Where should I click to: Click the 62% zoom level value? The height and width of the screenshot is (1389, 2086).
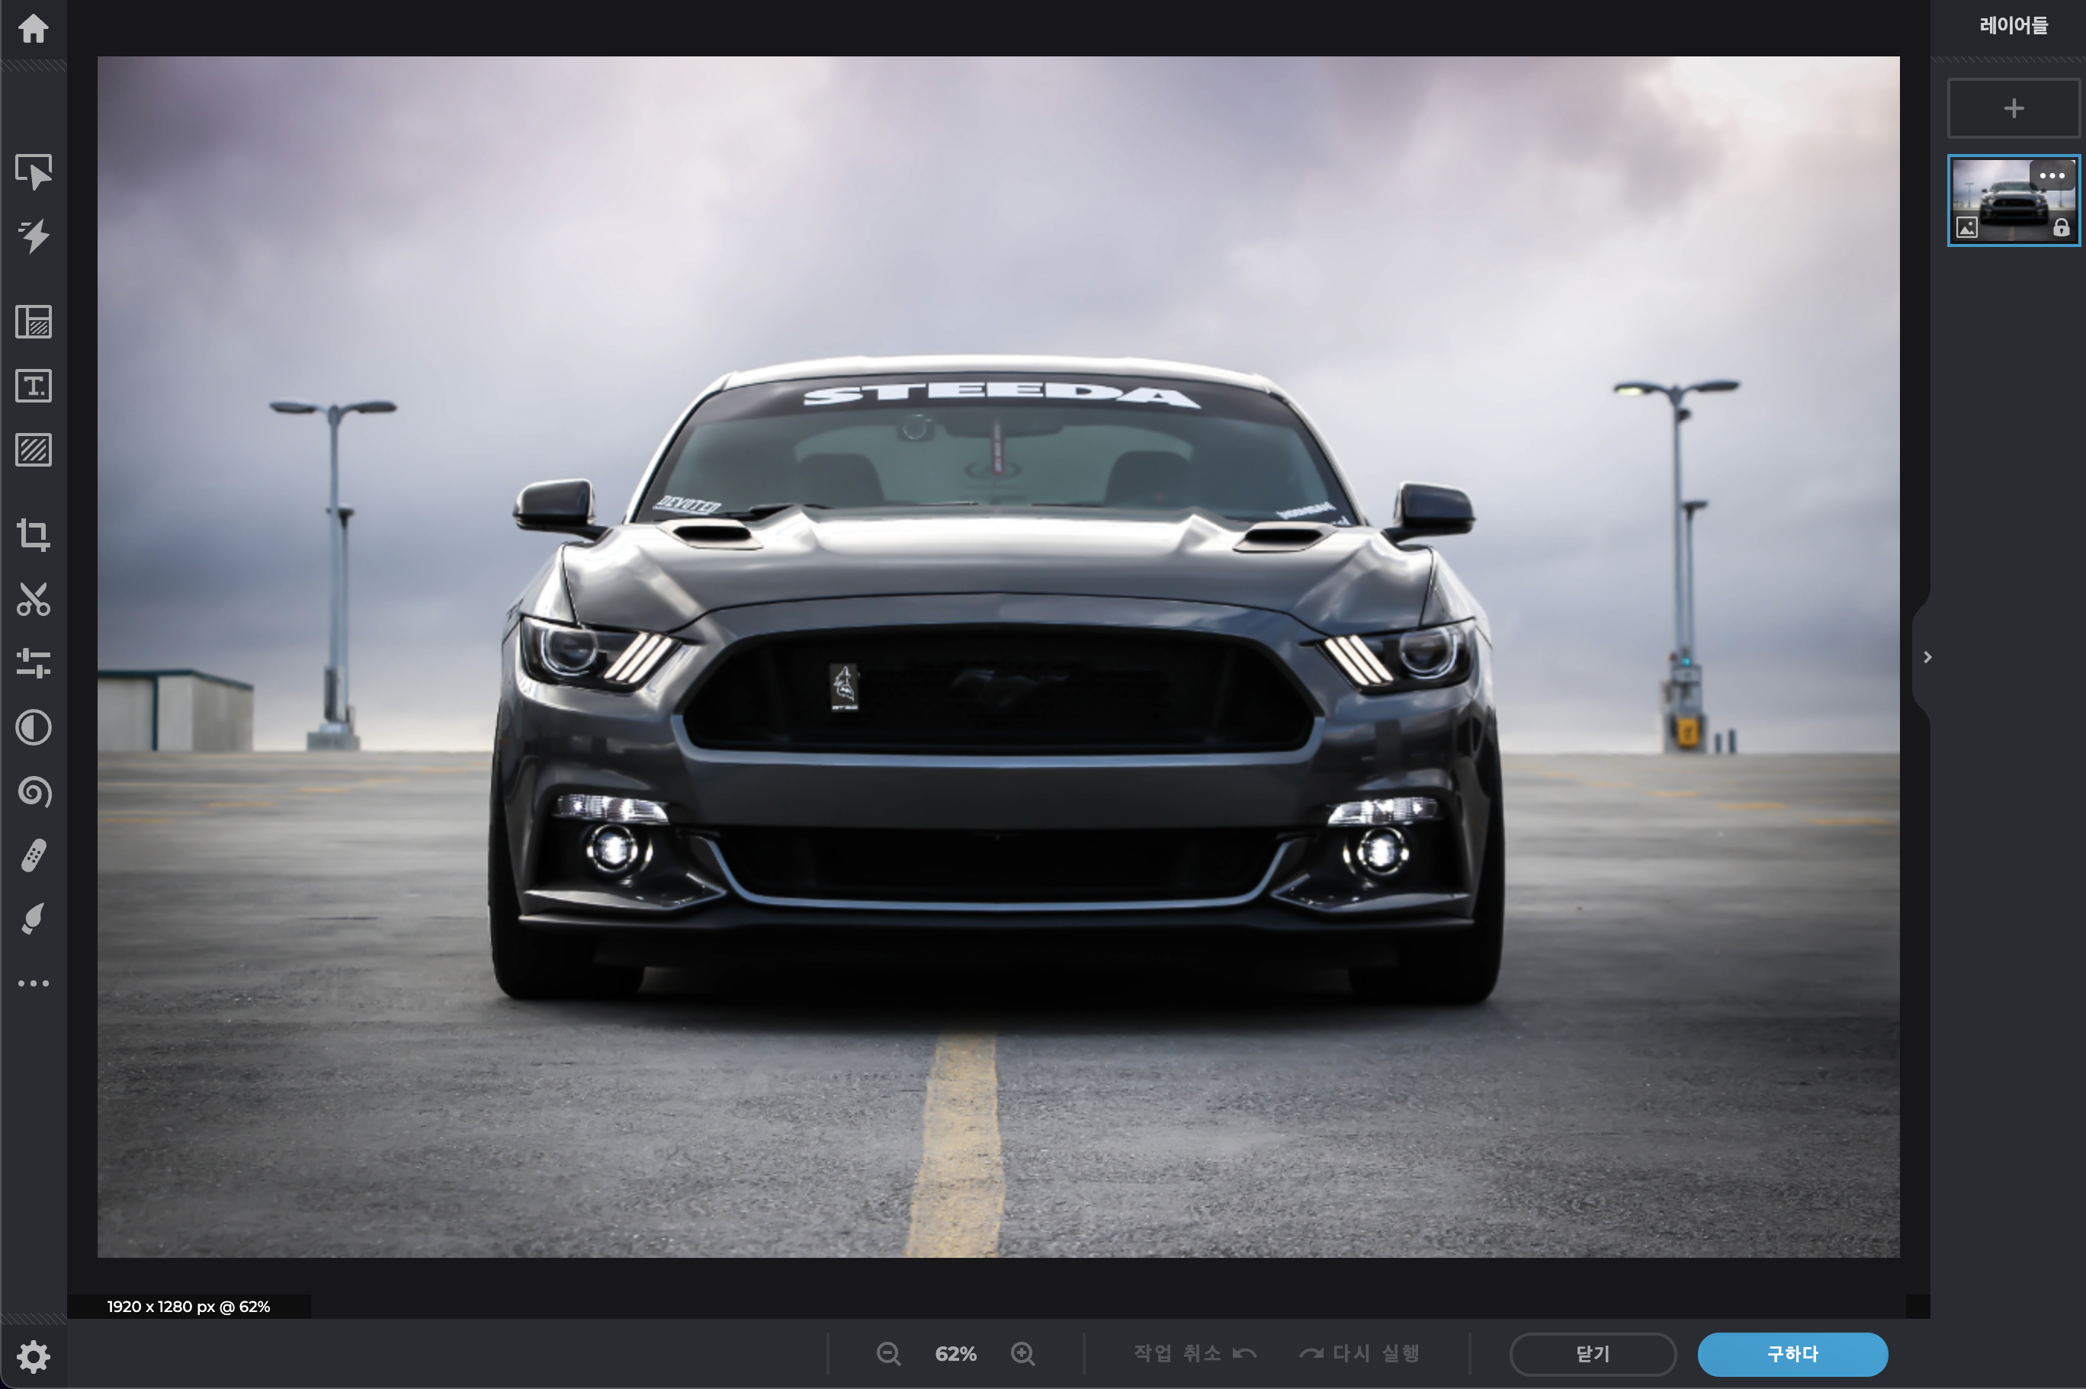[956, 1354]
